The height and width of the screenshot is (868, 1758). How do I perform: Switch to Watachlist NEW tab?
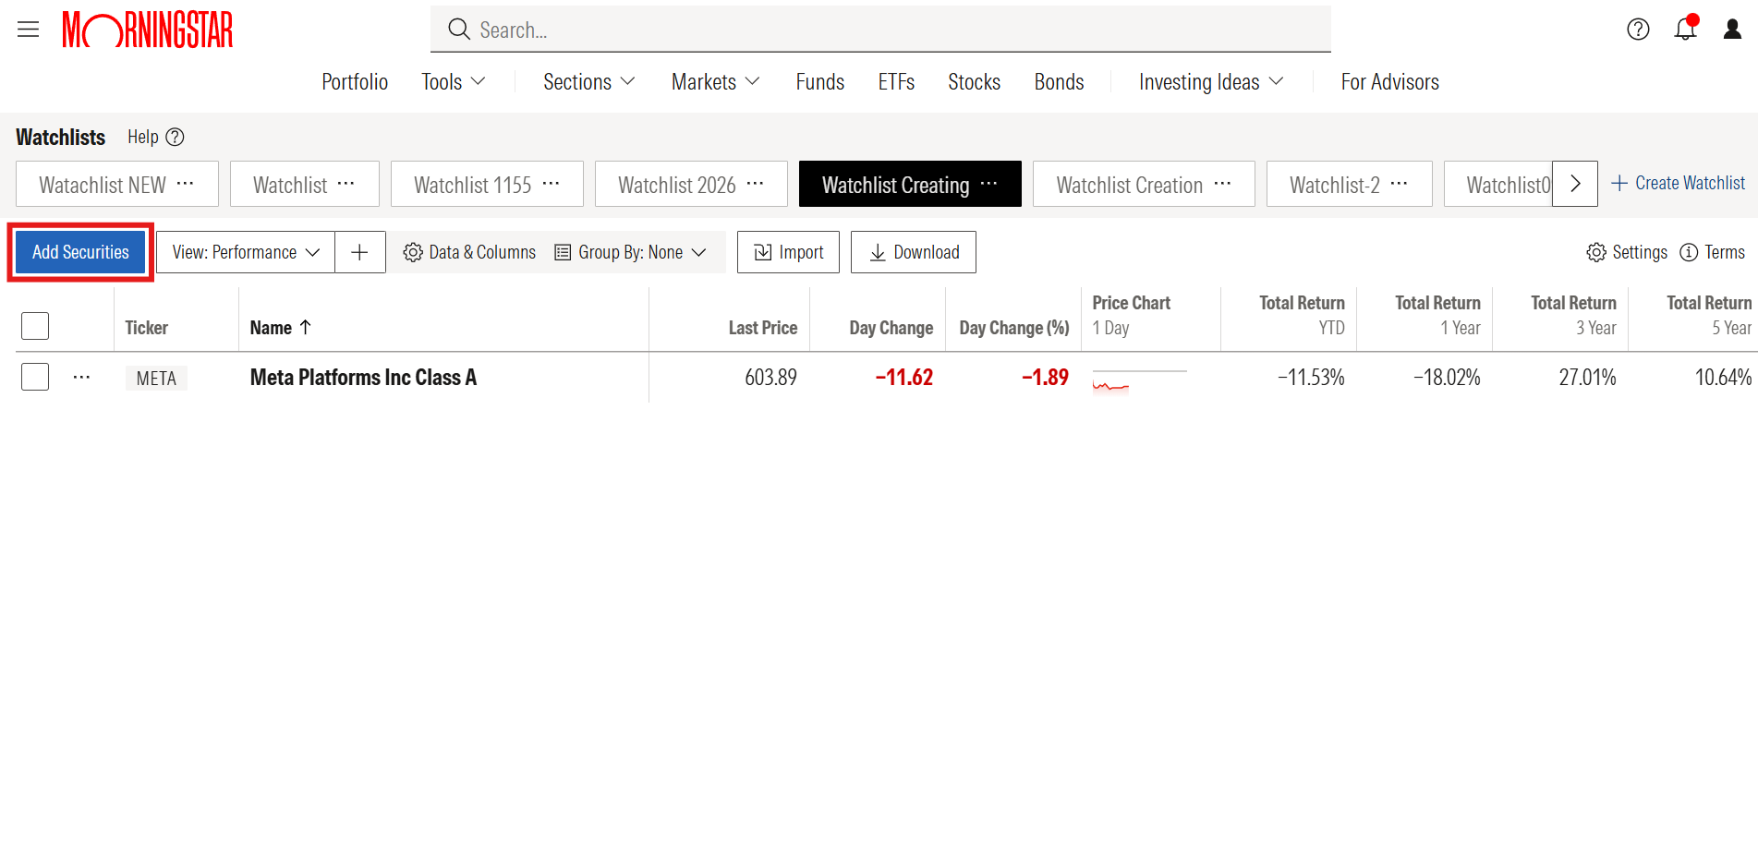103,185
